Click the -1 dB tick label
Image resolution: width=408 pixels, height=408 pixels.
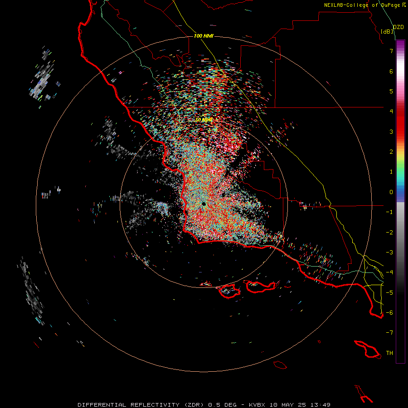(x=389, y=212)
